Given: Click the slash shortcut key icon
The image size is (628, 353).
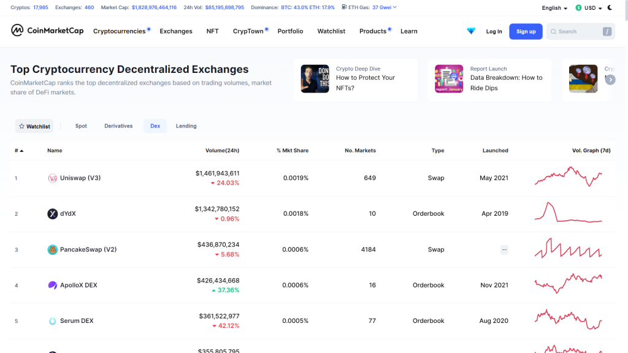Looking at the screenshot, I should tap(607, 32).
